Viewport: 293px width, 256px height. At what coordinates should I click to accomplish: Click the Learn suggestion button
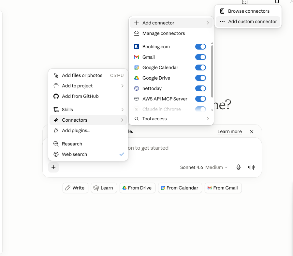[x=104, y=188]
